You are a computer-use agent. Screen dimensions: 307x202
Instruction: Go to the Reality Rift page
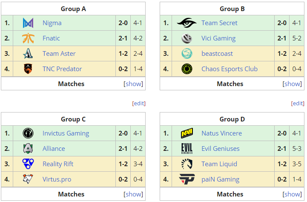coord(58,164)
